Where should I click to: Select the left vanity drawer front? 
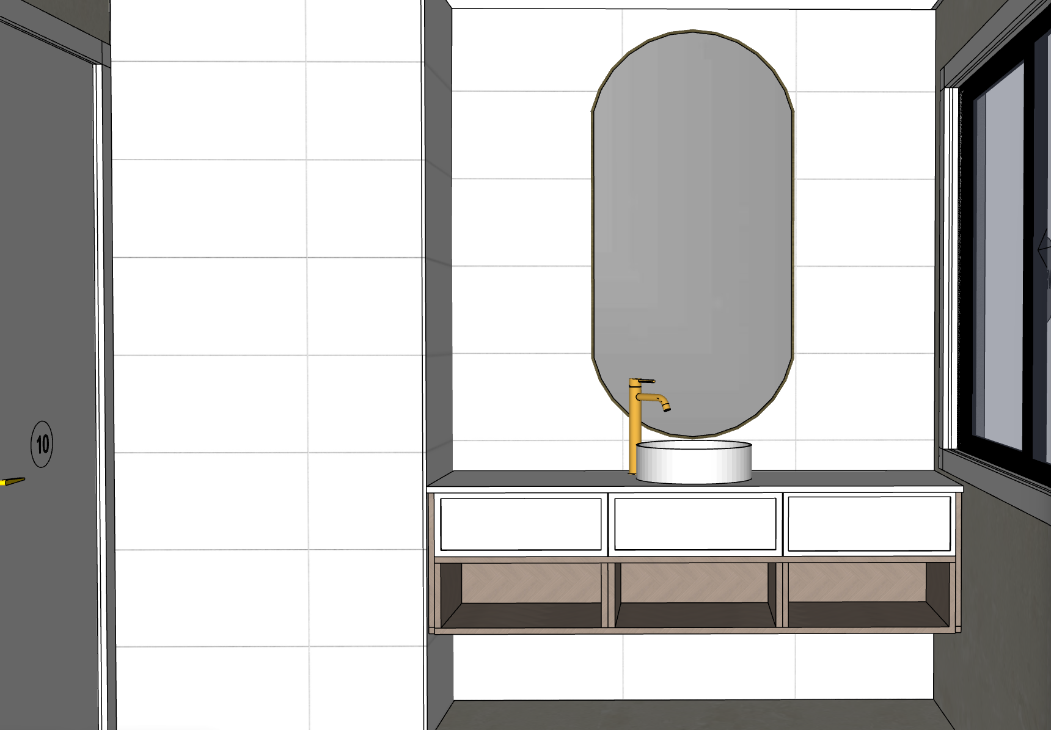(x=521, y=524)
